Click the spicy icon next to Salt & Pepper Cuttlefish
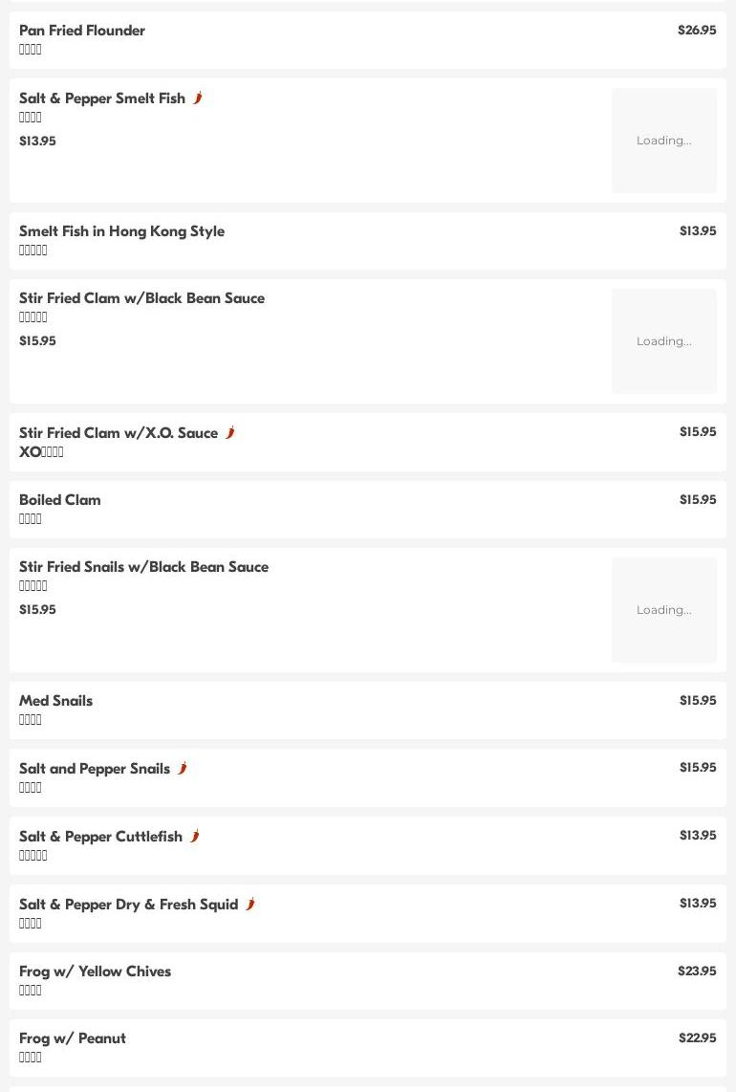The height and width of the screenshot is (1092, 736). point(195,836)
